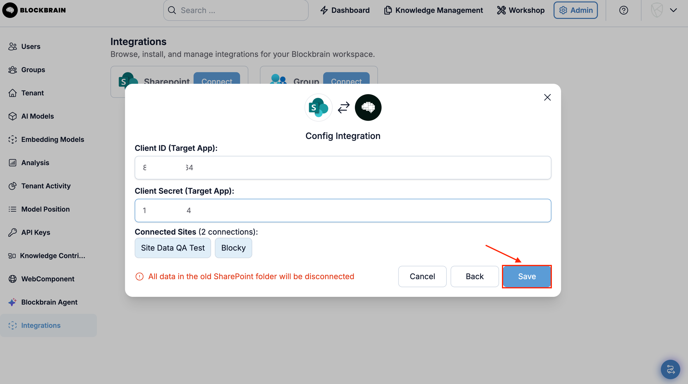Open AI Models in the sidebar
Screen dimensions: 688x384
[38, 116]
